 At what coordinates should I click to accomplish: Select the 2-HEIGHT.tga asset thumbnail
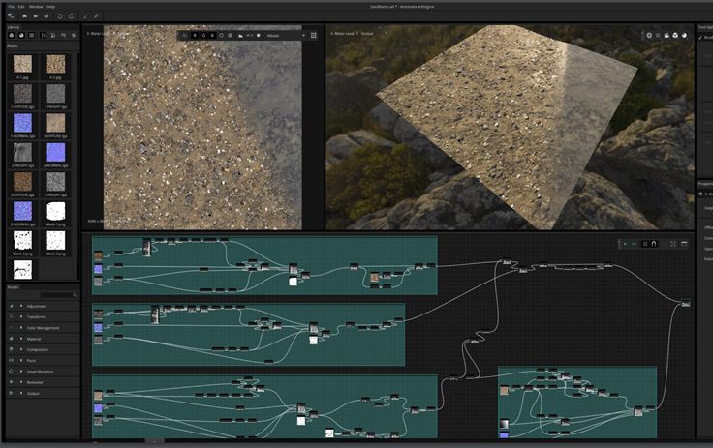(22, 152)
